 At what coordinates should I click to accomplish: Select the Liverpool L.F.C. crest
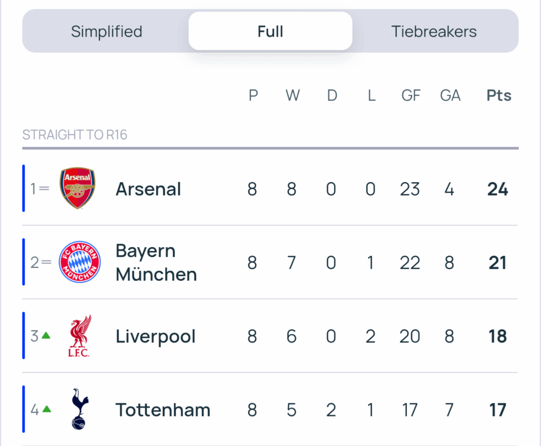click(79, 336)
